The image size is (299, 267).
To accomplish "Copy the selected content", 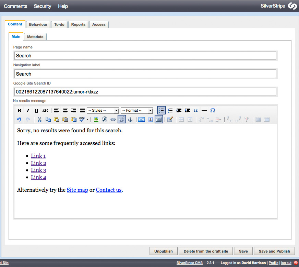I will (48, 120).
